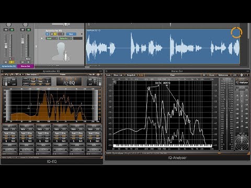251x188 pixels.
Task: Open the IQ-EQ help question mark
Action: tap(101, 75)
